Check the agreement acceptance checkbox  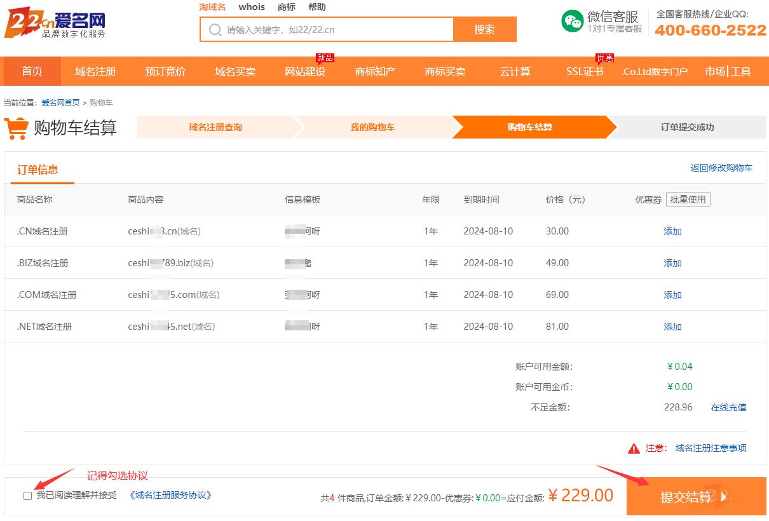click(x=27, y=496)
